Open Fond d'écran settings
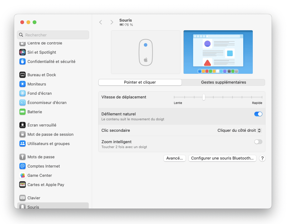287x224 pixels. click(x=53, y=93)
